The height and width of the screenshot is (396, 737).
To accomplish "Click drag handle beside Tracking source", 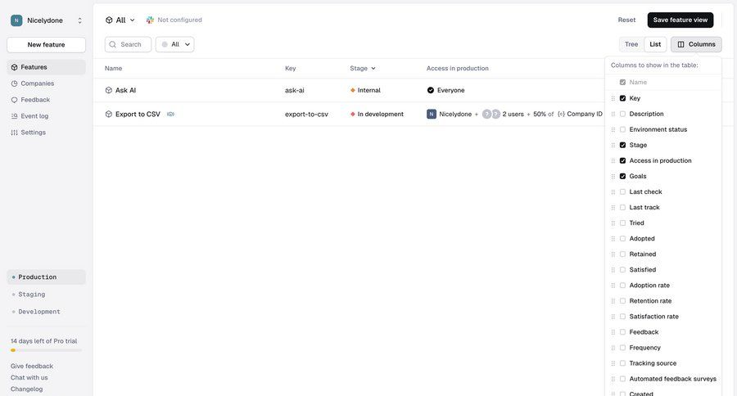I will [x=613, y=363].
